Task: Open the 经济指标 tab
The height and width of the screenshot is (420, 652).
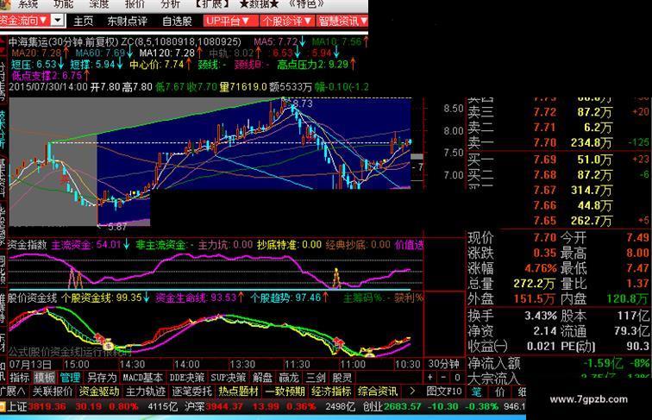Action: coord(332,392)
